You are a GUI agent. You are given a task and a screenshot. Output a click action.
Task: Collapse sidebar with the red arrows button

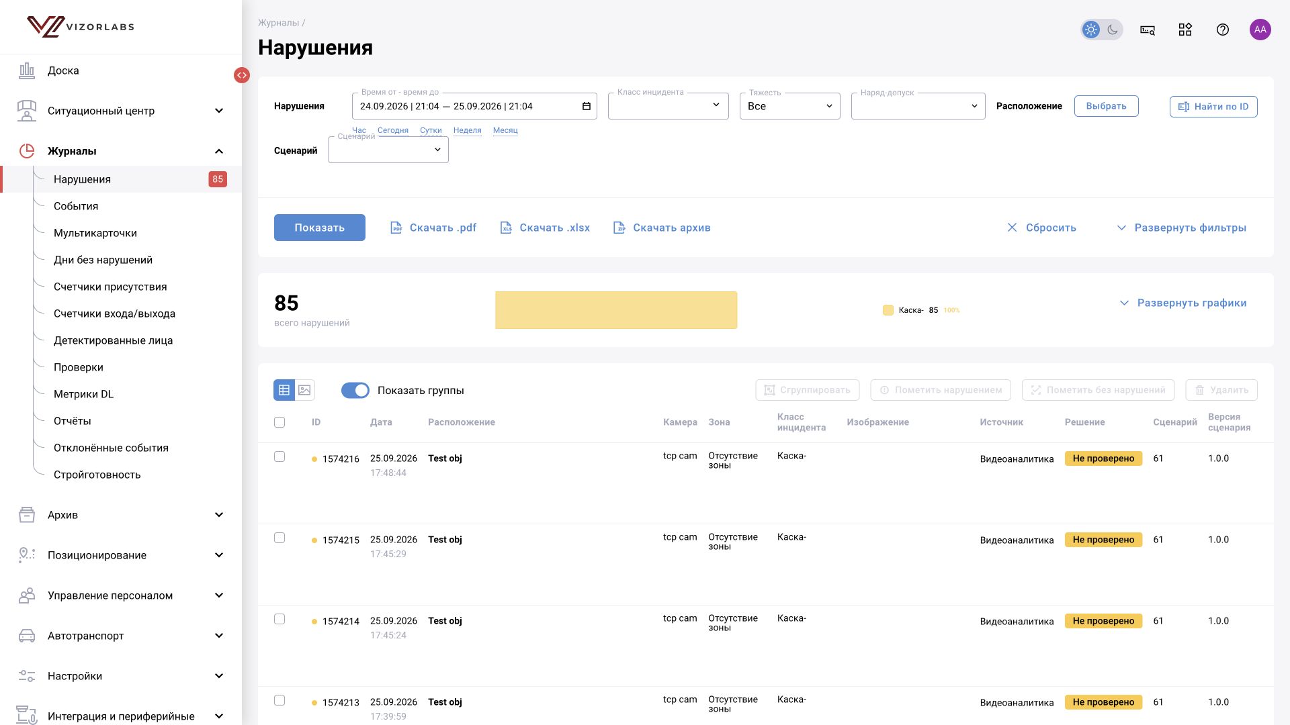point(242,75)
